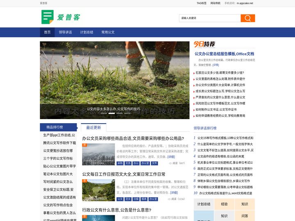Click [详情] link under featured article
Image resolution: width=295 pixels, height=221 pixels.
click(216, 65)
